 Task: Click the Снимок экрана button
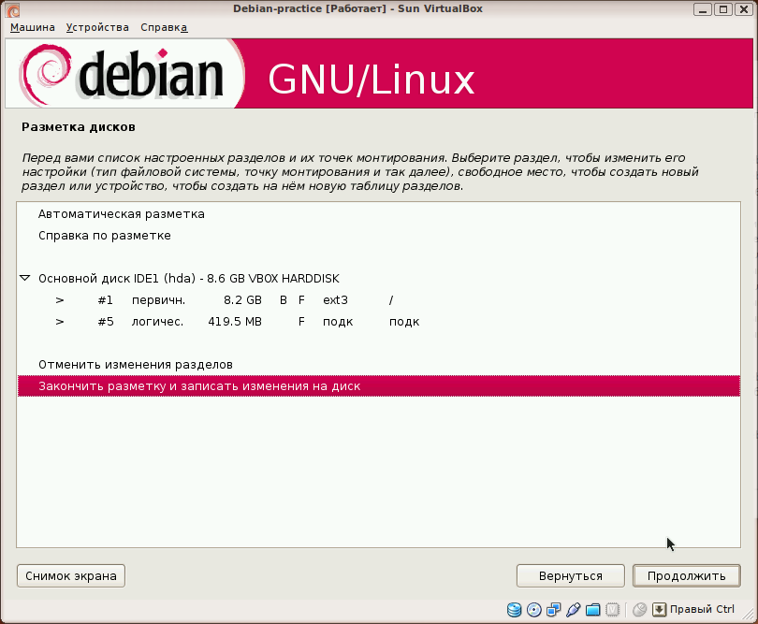71,576
